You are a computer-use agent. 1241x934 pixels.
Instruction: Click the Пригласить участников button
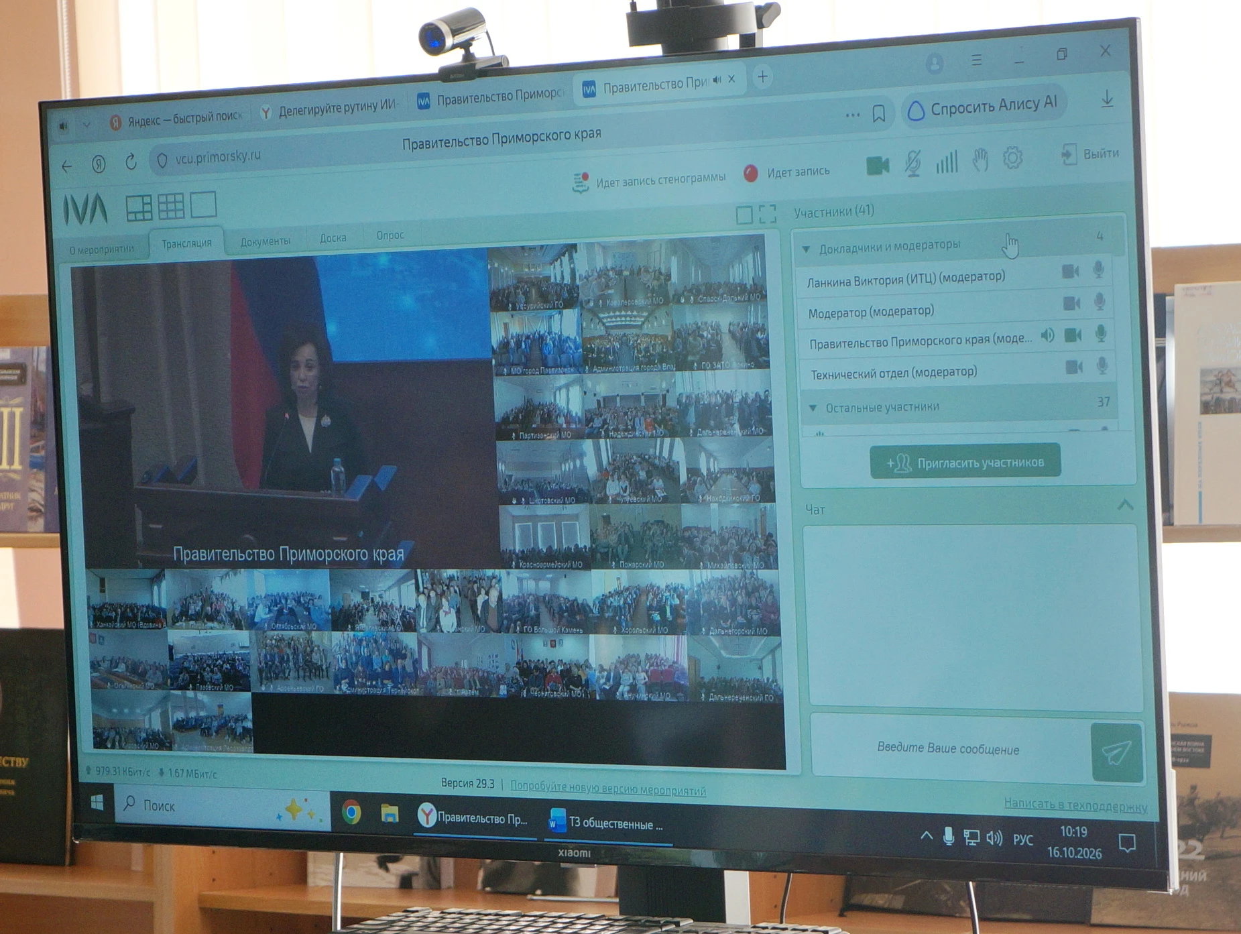point(965,461)
